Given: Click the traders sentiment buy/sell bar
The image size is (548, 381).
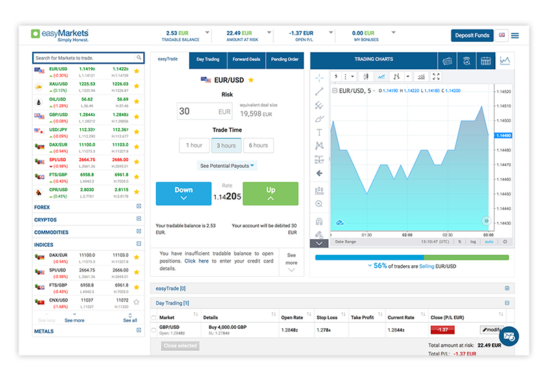Looking at the screenshot, I should point(412,258).
